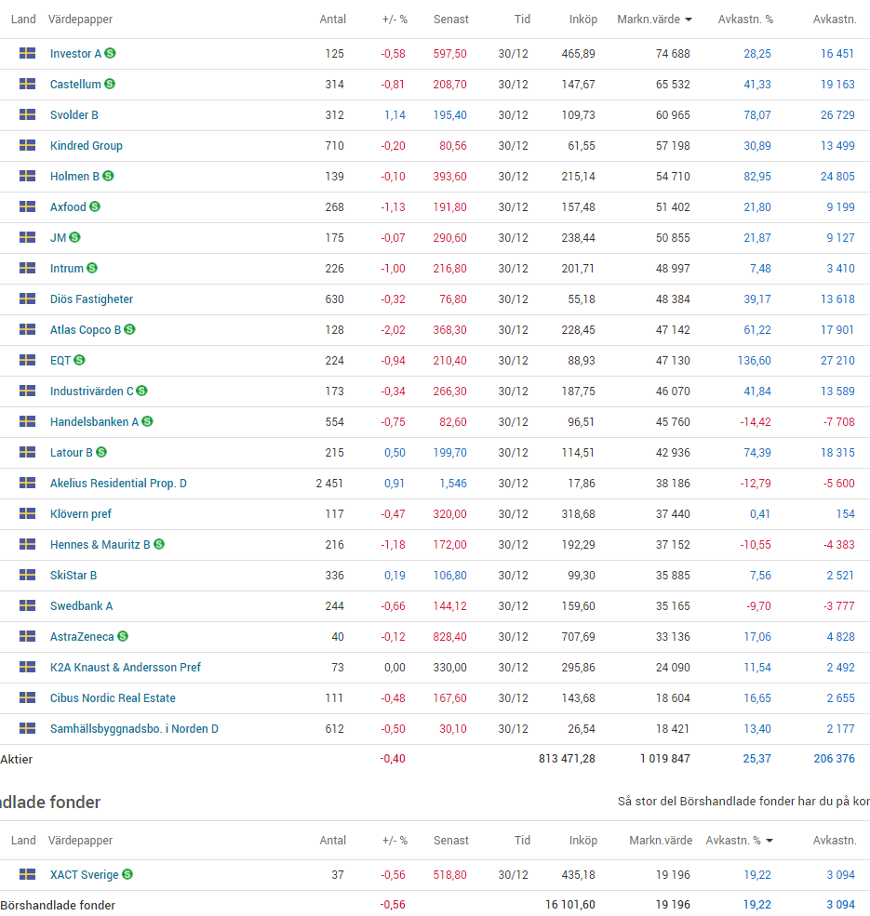
Task: Click the Swedish flag on the Kindred Group row
Action: [x=28, y=145]
